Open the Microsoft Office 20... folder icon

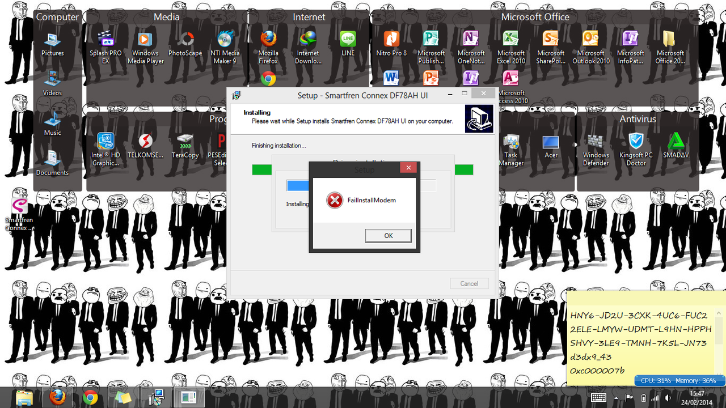pyautogui.click(x=670, y=48)
